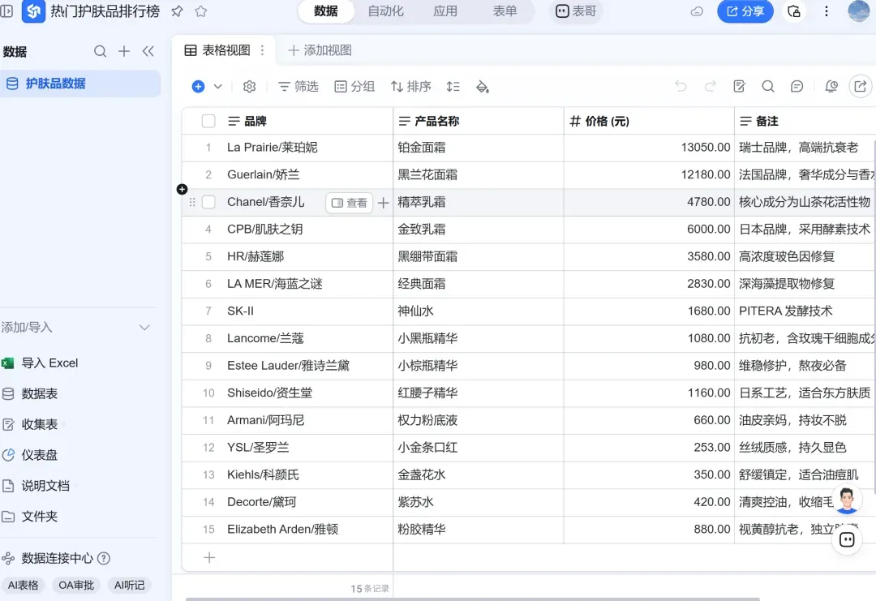
Task: Click the undo arrow
Action: pos(681,86)
